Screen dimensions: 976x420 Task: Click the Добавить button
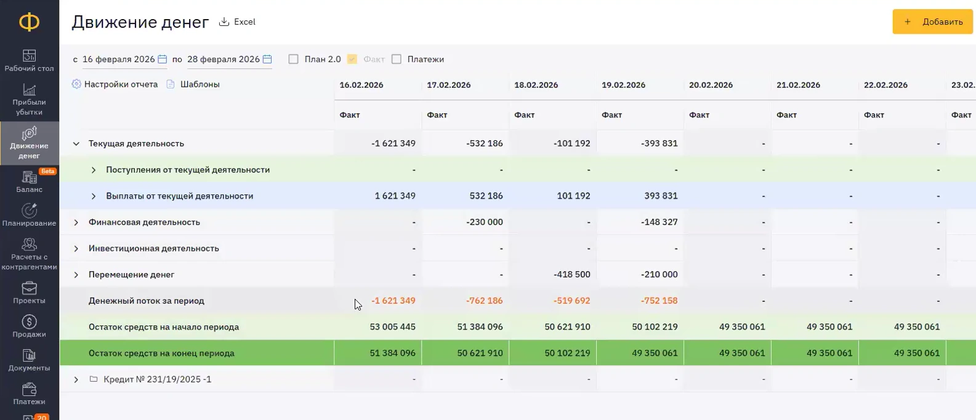[x=932, y=22]
